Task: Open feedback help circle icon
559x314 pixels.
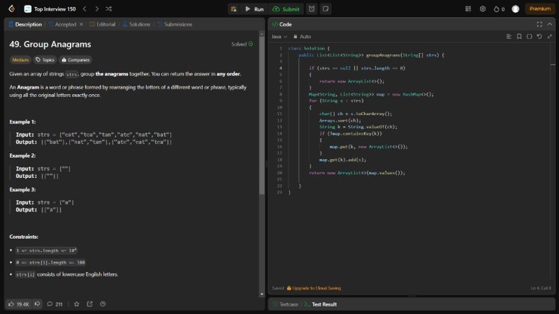Action: pyautogui.click(x=103, y=304)
